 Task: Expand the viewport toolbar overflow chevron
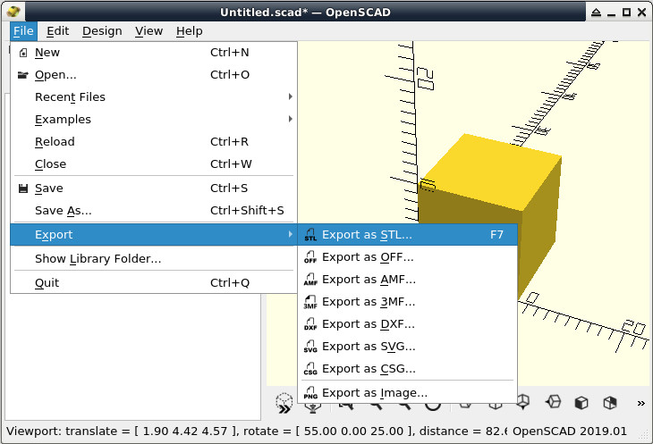click(x=640, y=403)
